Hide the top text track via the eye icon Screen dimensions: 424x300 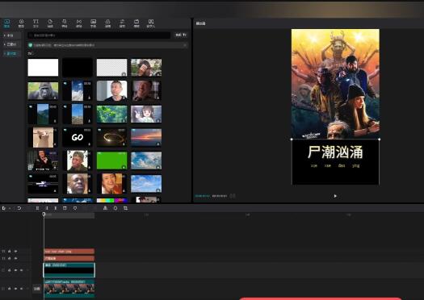15,252
